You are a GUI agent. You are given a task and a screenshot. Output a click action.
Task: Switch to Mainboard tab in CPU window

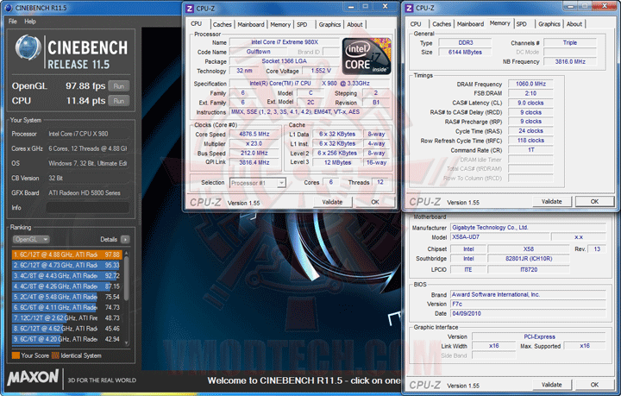[251, 24]
